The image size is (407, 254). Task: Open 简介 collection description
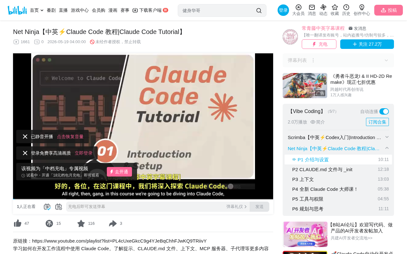pyautogui.click(x=318, y=122)
